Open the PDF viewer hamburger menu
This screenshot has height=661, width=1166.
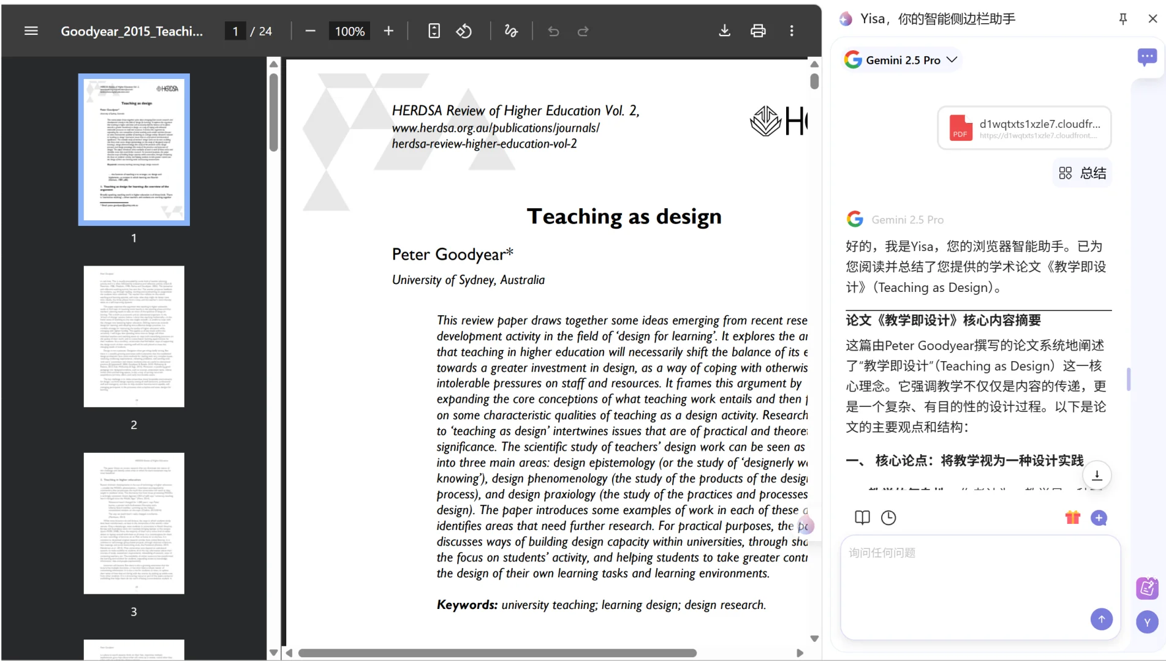coord(31,31)
